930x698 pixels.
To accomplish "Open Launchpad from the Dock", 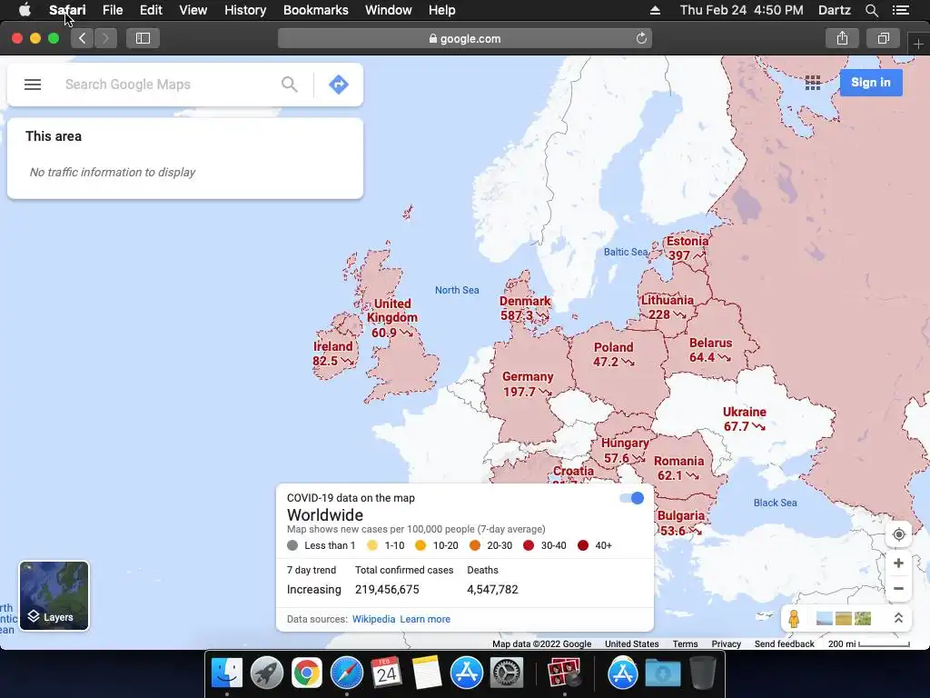I will pos(267,673).
